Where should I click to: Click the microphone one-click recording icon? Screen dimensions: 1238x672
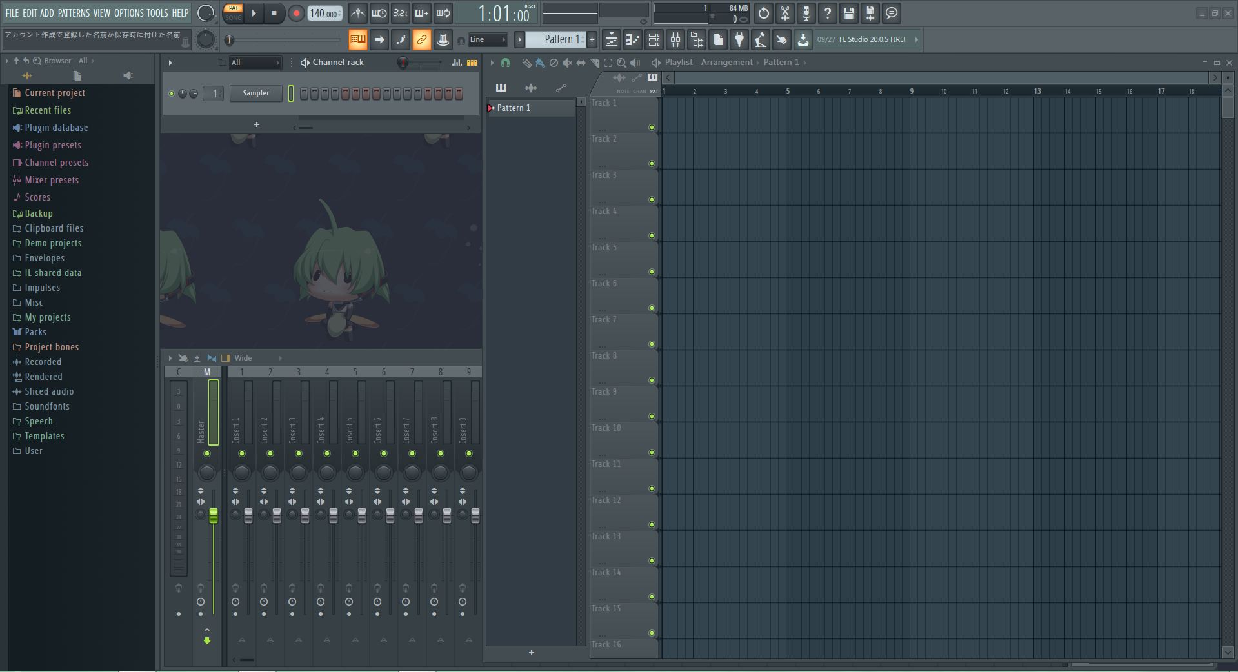pyautogui.click(x=806, y=13)
